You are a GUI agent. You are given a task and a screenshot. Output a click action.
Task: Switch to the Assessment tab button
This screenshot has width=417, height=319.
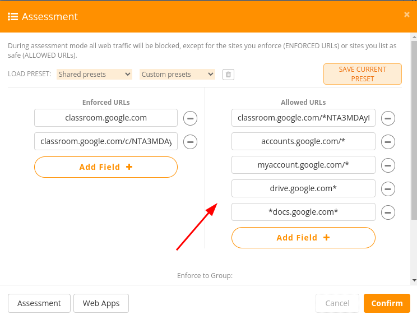tap(39, 303)
